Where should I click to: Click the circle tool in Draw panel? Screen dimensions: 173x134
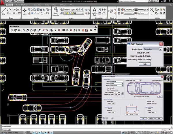[8, 13]
